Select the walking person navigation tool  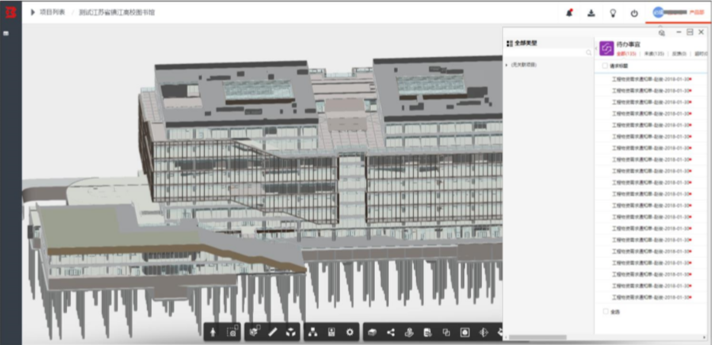[213, 332]
